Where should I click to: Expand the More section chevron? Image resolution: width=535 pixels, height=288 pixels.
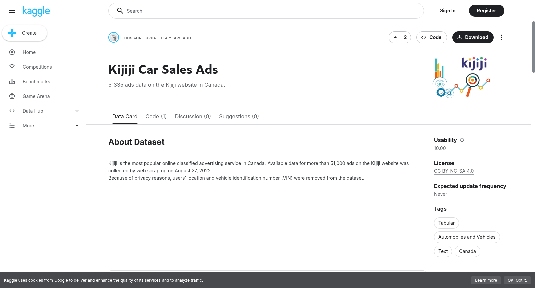point(77,126)
